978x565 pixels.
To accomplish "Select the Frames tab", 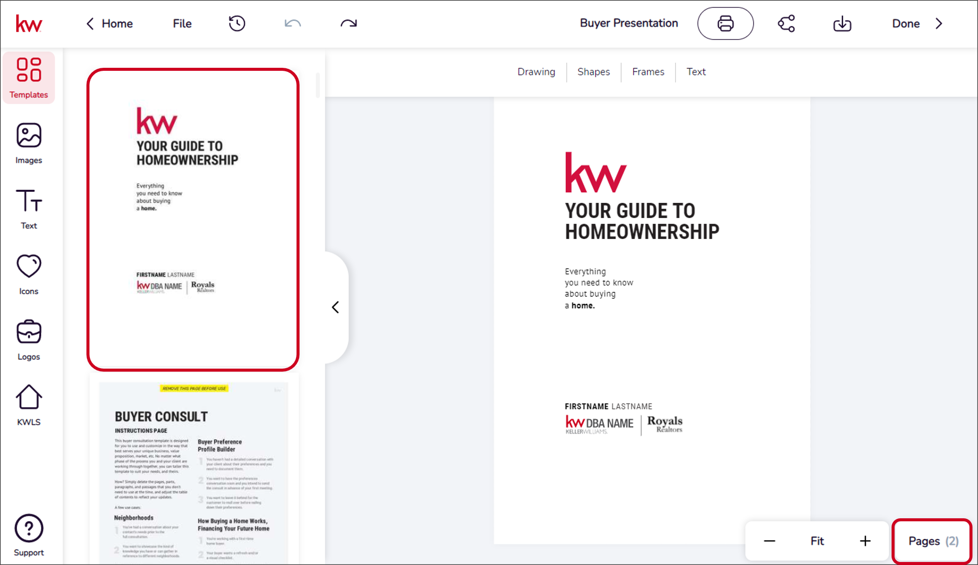I will click(647, 71).
